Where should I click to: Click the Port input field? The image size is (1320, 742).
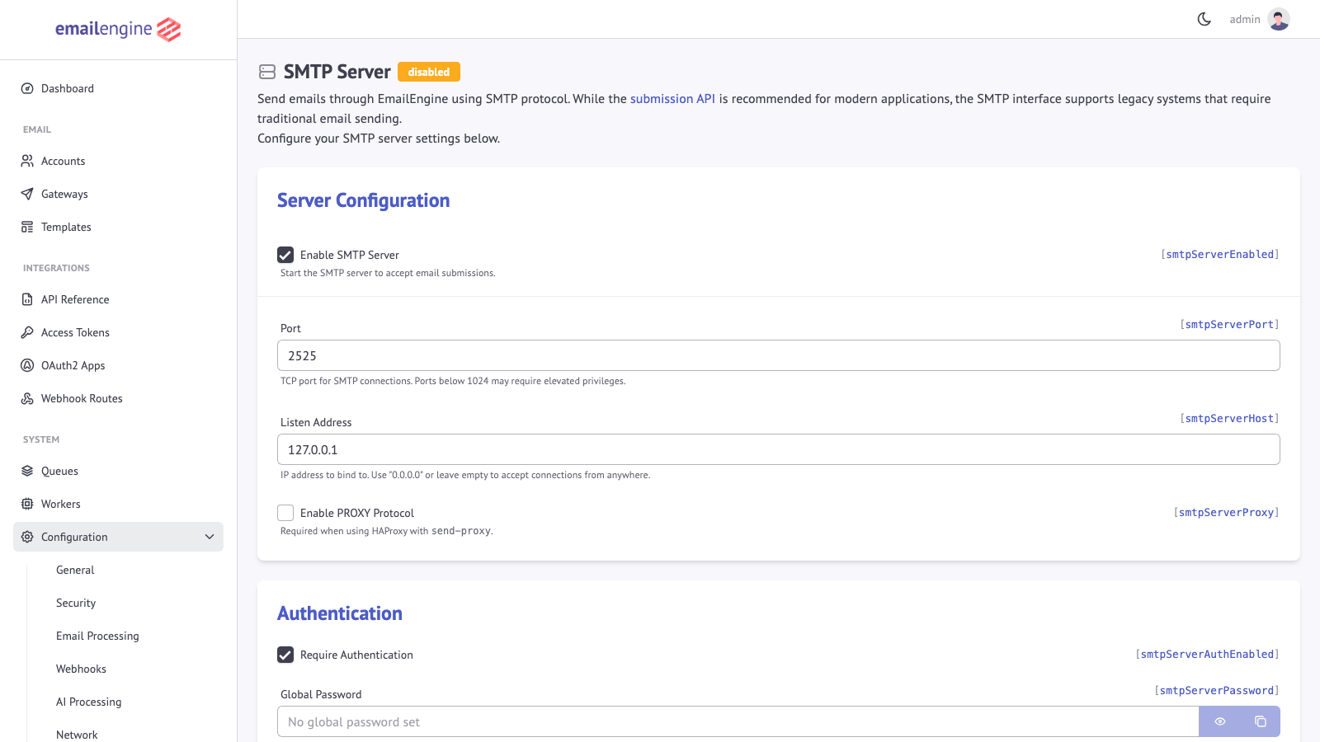(779, 355)
